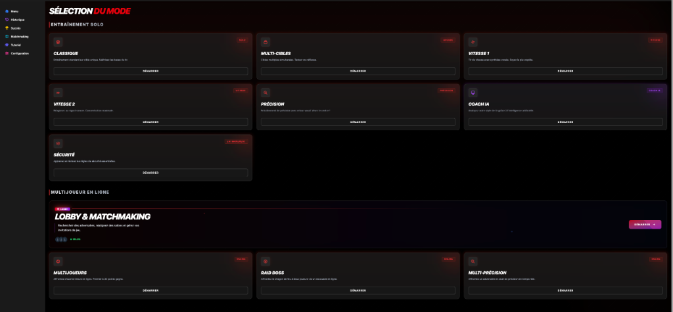Click the RAID BOSS card title
The height and width of the screenshot is (312, 673).
pos(273,273)
